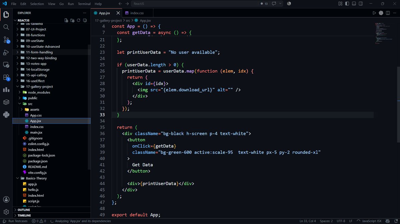The height and width of the screenshot is (224, 400).
Task: Open vite.config.js in the Explorer
Action: 37,173
